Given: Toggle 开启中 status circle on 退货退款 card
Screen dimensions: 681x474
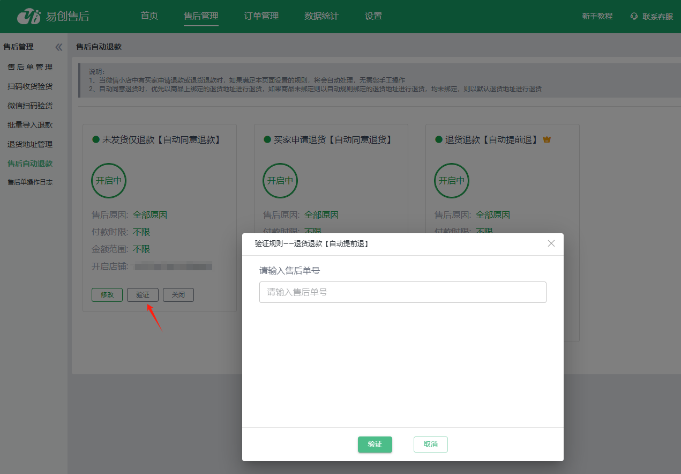Looking at the screenshot, I should click(452, 181).
